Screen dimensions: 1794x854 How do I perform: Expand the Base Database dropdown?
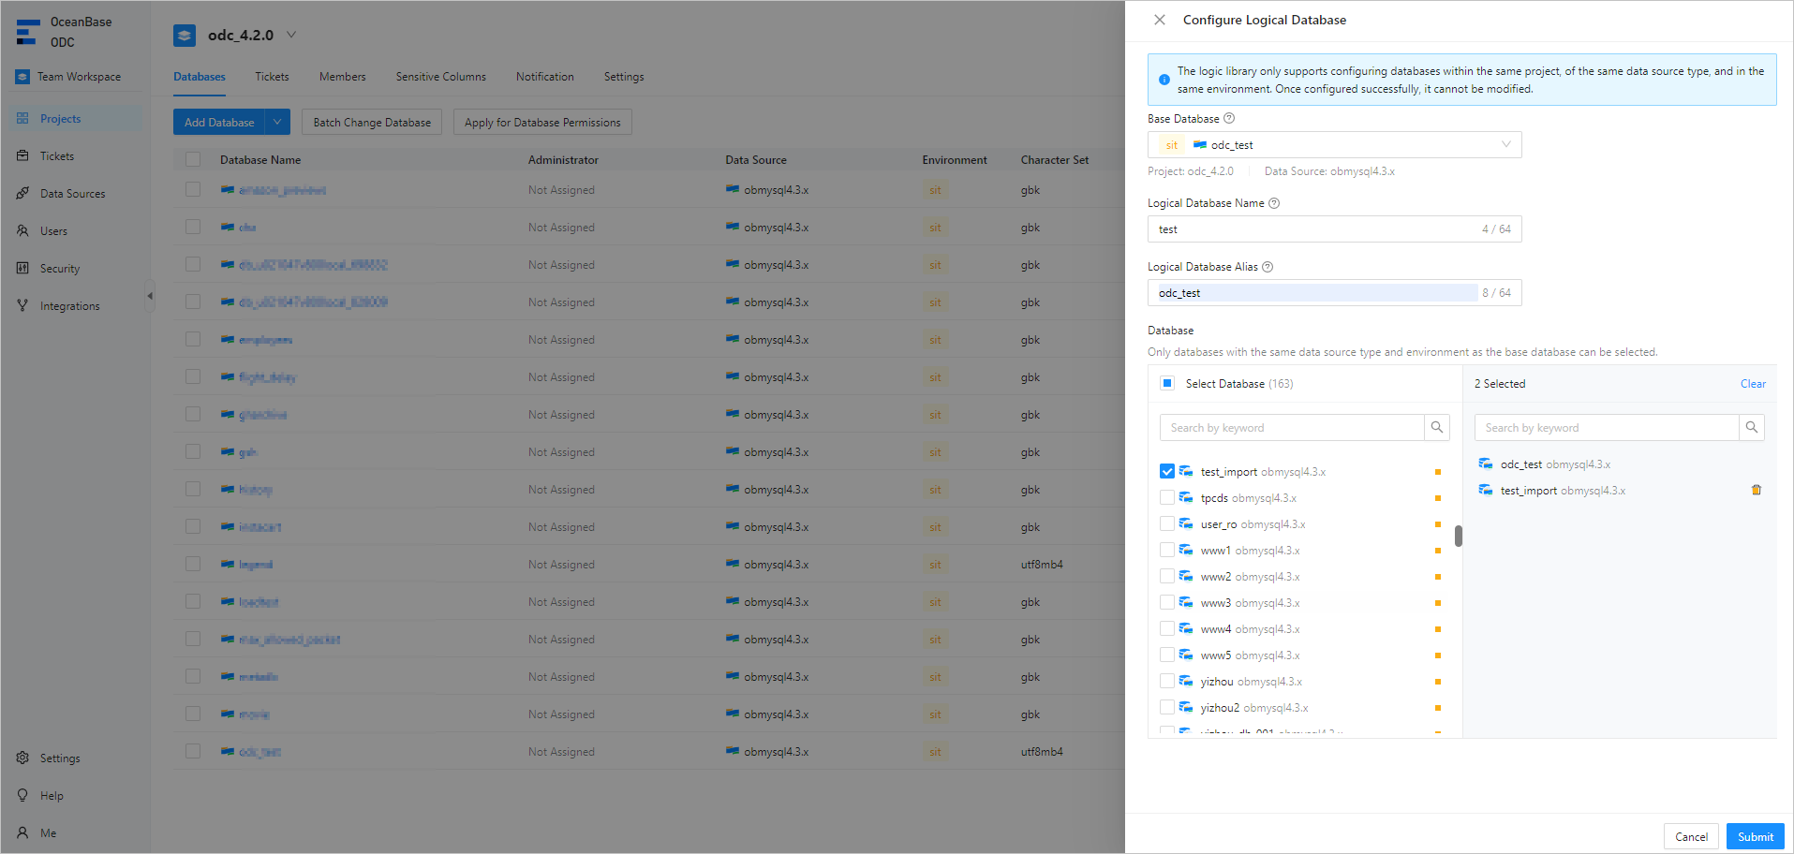click(1505, 145)
